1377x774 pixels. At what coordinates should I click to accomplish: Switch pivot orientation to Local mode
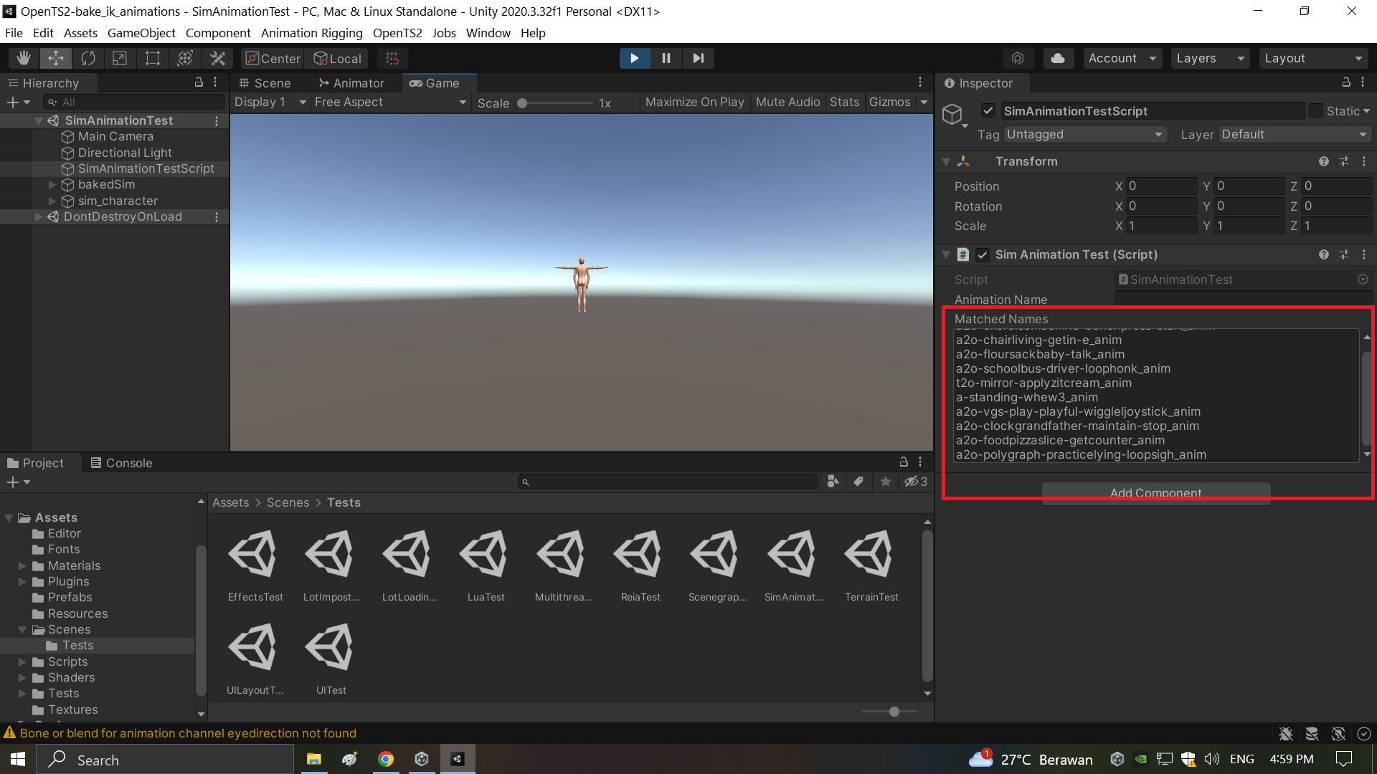[x=337, y=58]
